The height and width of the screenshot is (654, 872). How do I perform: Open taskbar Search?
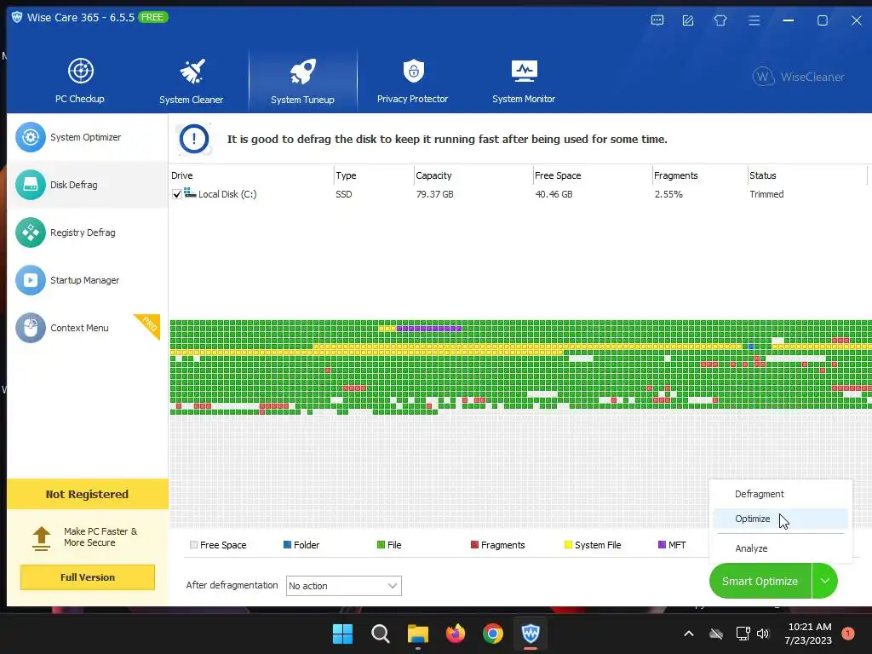tap(381, 634)
